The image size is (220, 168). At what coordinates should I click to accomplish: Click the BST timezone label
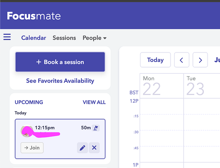pyautogui.click(x=134, y=92)
